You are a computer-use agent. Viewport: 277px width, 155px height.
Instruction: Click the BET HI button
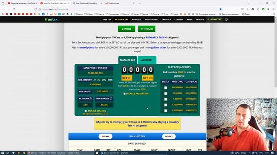click(x=127, y=78)
